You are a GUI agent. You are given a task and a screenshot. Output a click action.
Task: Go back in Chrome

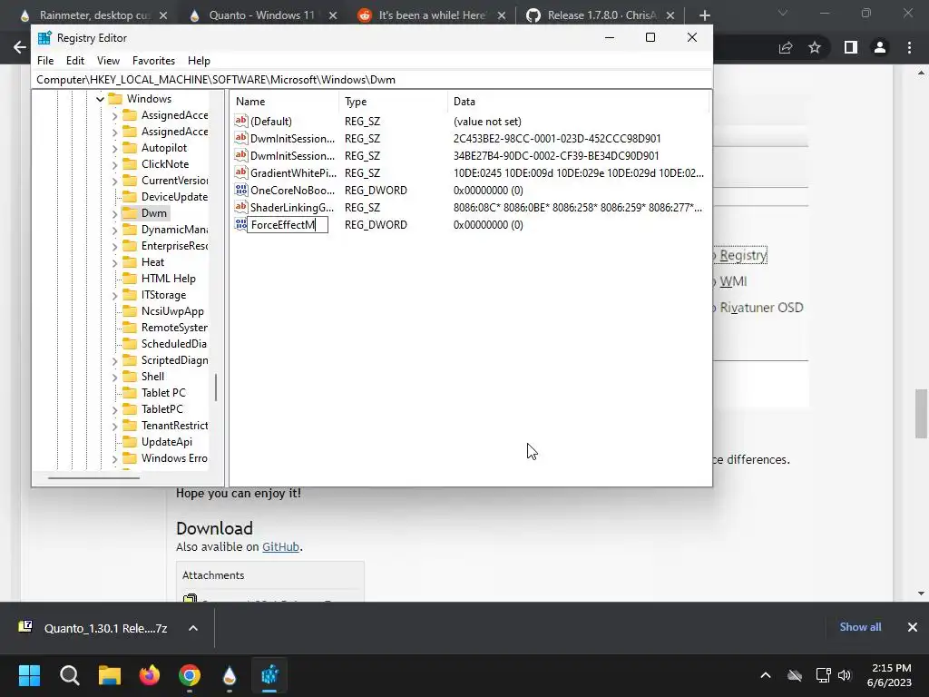pyautogui.click(x=20, y=47)
